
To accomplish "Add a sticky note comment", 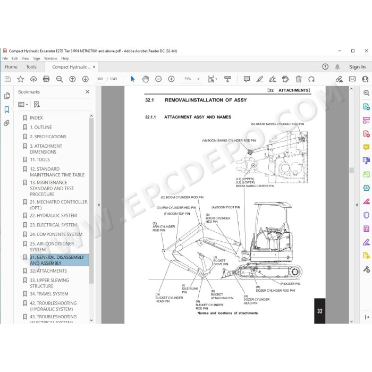I will [x=247, y=79].
